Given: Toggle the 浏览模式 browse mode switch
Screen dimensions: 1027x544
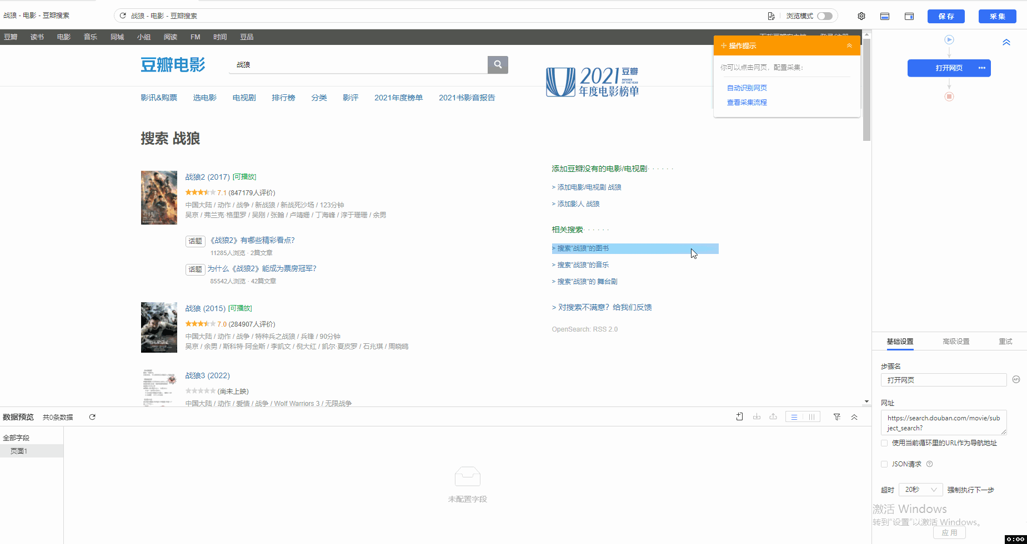Looking at the screenshot, I should coord(825,16).
